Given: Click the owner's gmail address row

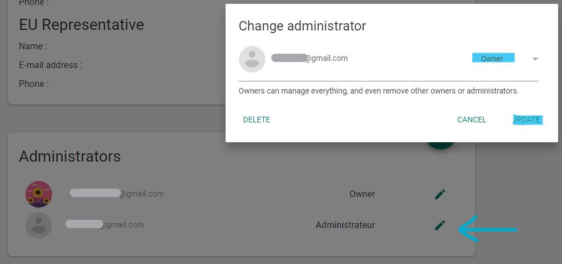Looking at the screenshot, I should click(x=117, y=194).
